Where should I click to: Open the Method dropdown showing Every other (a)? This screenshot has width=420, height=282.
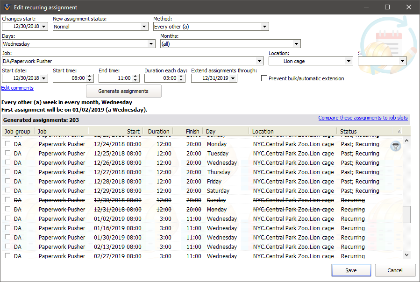tap(265, 26)
